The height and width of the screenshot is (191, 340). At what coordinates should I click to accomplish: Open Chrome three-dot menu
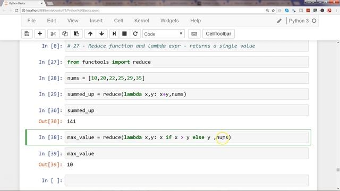(x=336, y=11)
